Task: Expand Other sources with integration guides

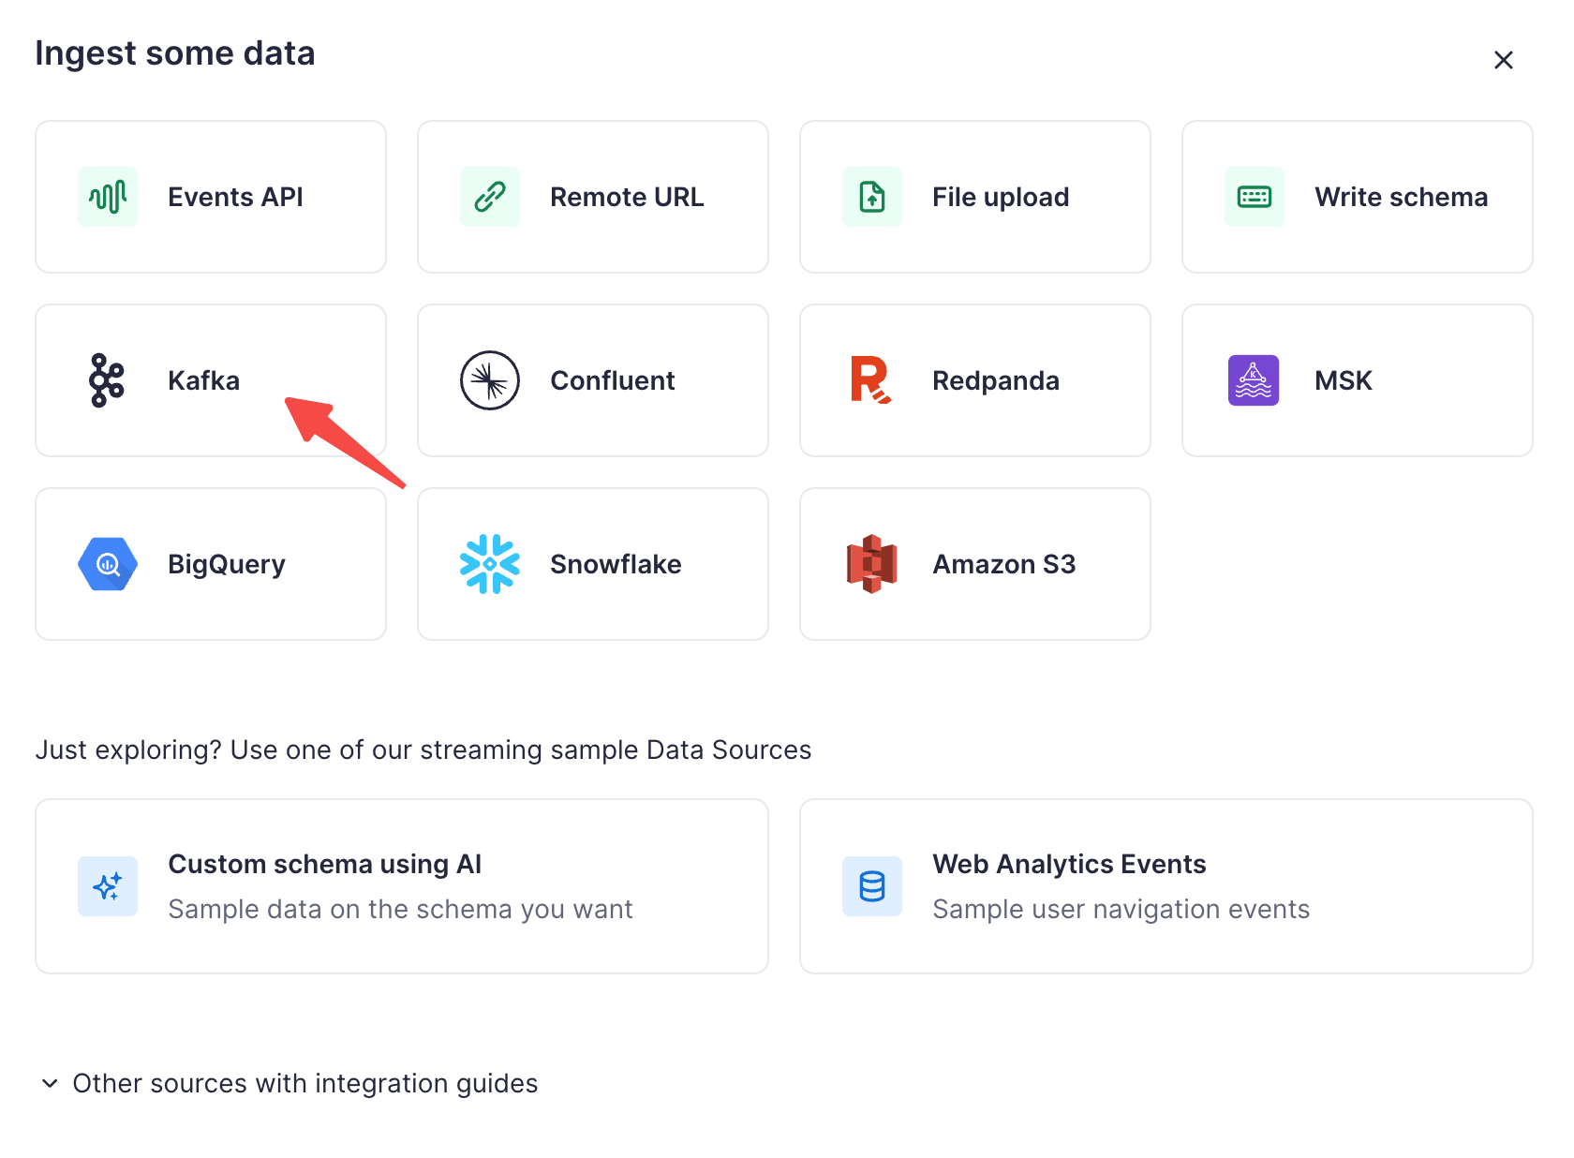Action: pyautogui.click(x=304, y=1083)
